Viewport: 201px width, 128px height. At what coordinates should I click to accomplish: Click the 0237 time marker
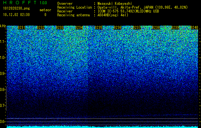click(137, 28)
